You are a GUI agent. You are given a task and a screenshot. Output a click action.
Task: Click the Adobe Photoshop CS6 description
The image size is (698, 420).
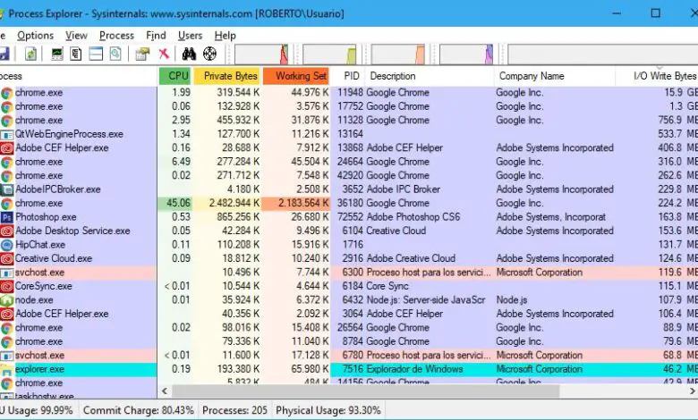413,217
